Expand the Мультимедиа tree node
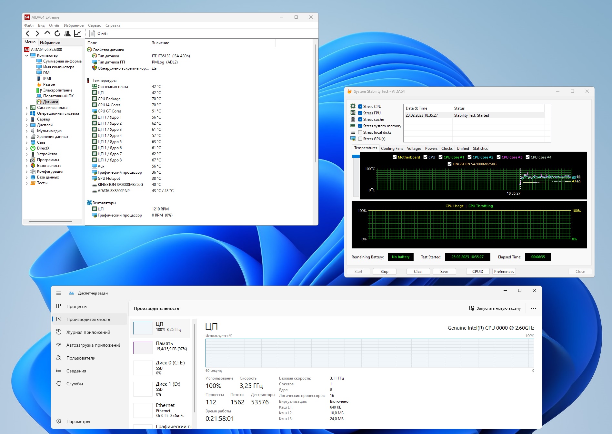The image size is (612, 434). [x=26, y=131]
